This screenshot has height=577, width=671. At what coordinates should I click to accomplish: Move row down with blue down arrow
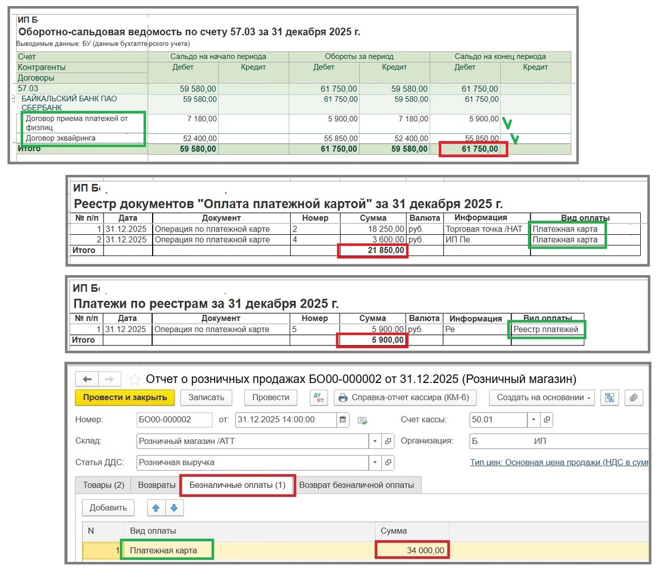174,508
